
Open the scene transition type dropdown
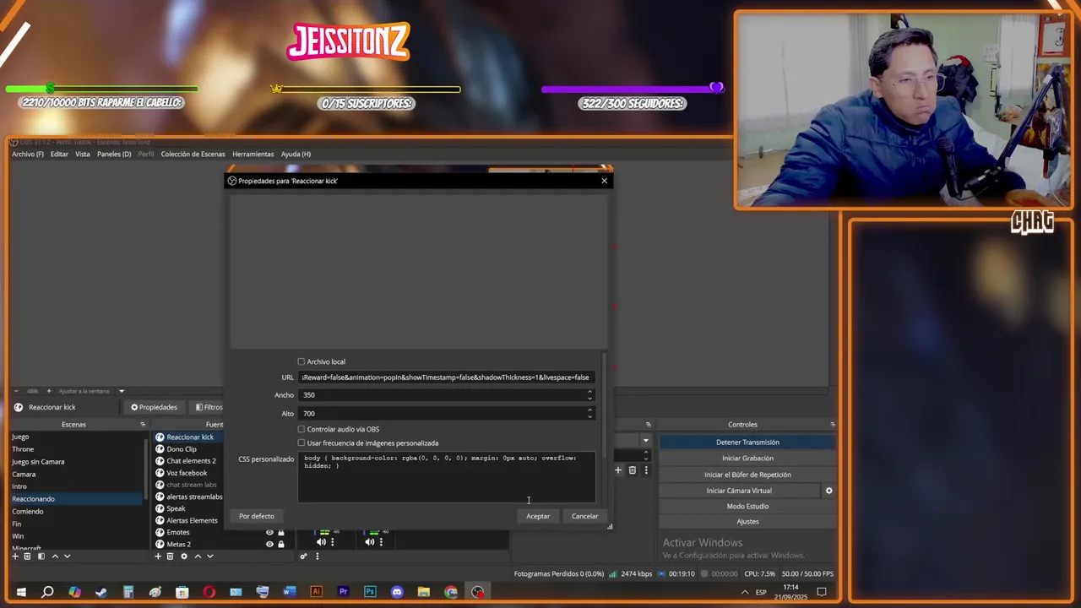[x=646, y=440]
